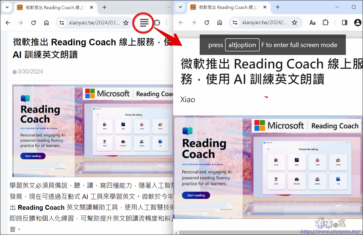Screen dimensions: 363x235
Task: Click the right window address bar URL
Action: tap(264, 22)
